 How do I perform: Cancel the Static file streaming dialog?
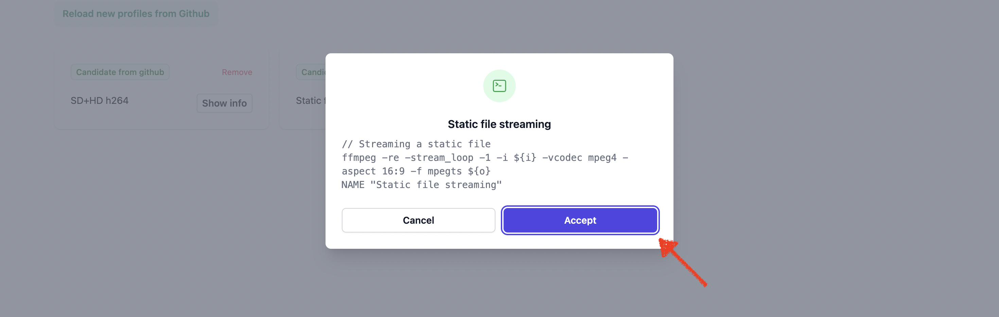(x=418, y=220)
